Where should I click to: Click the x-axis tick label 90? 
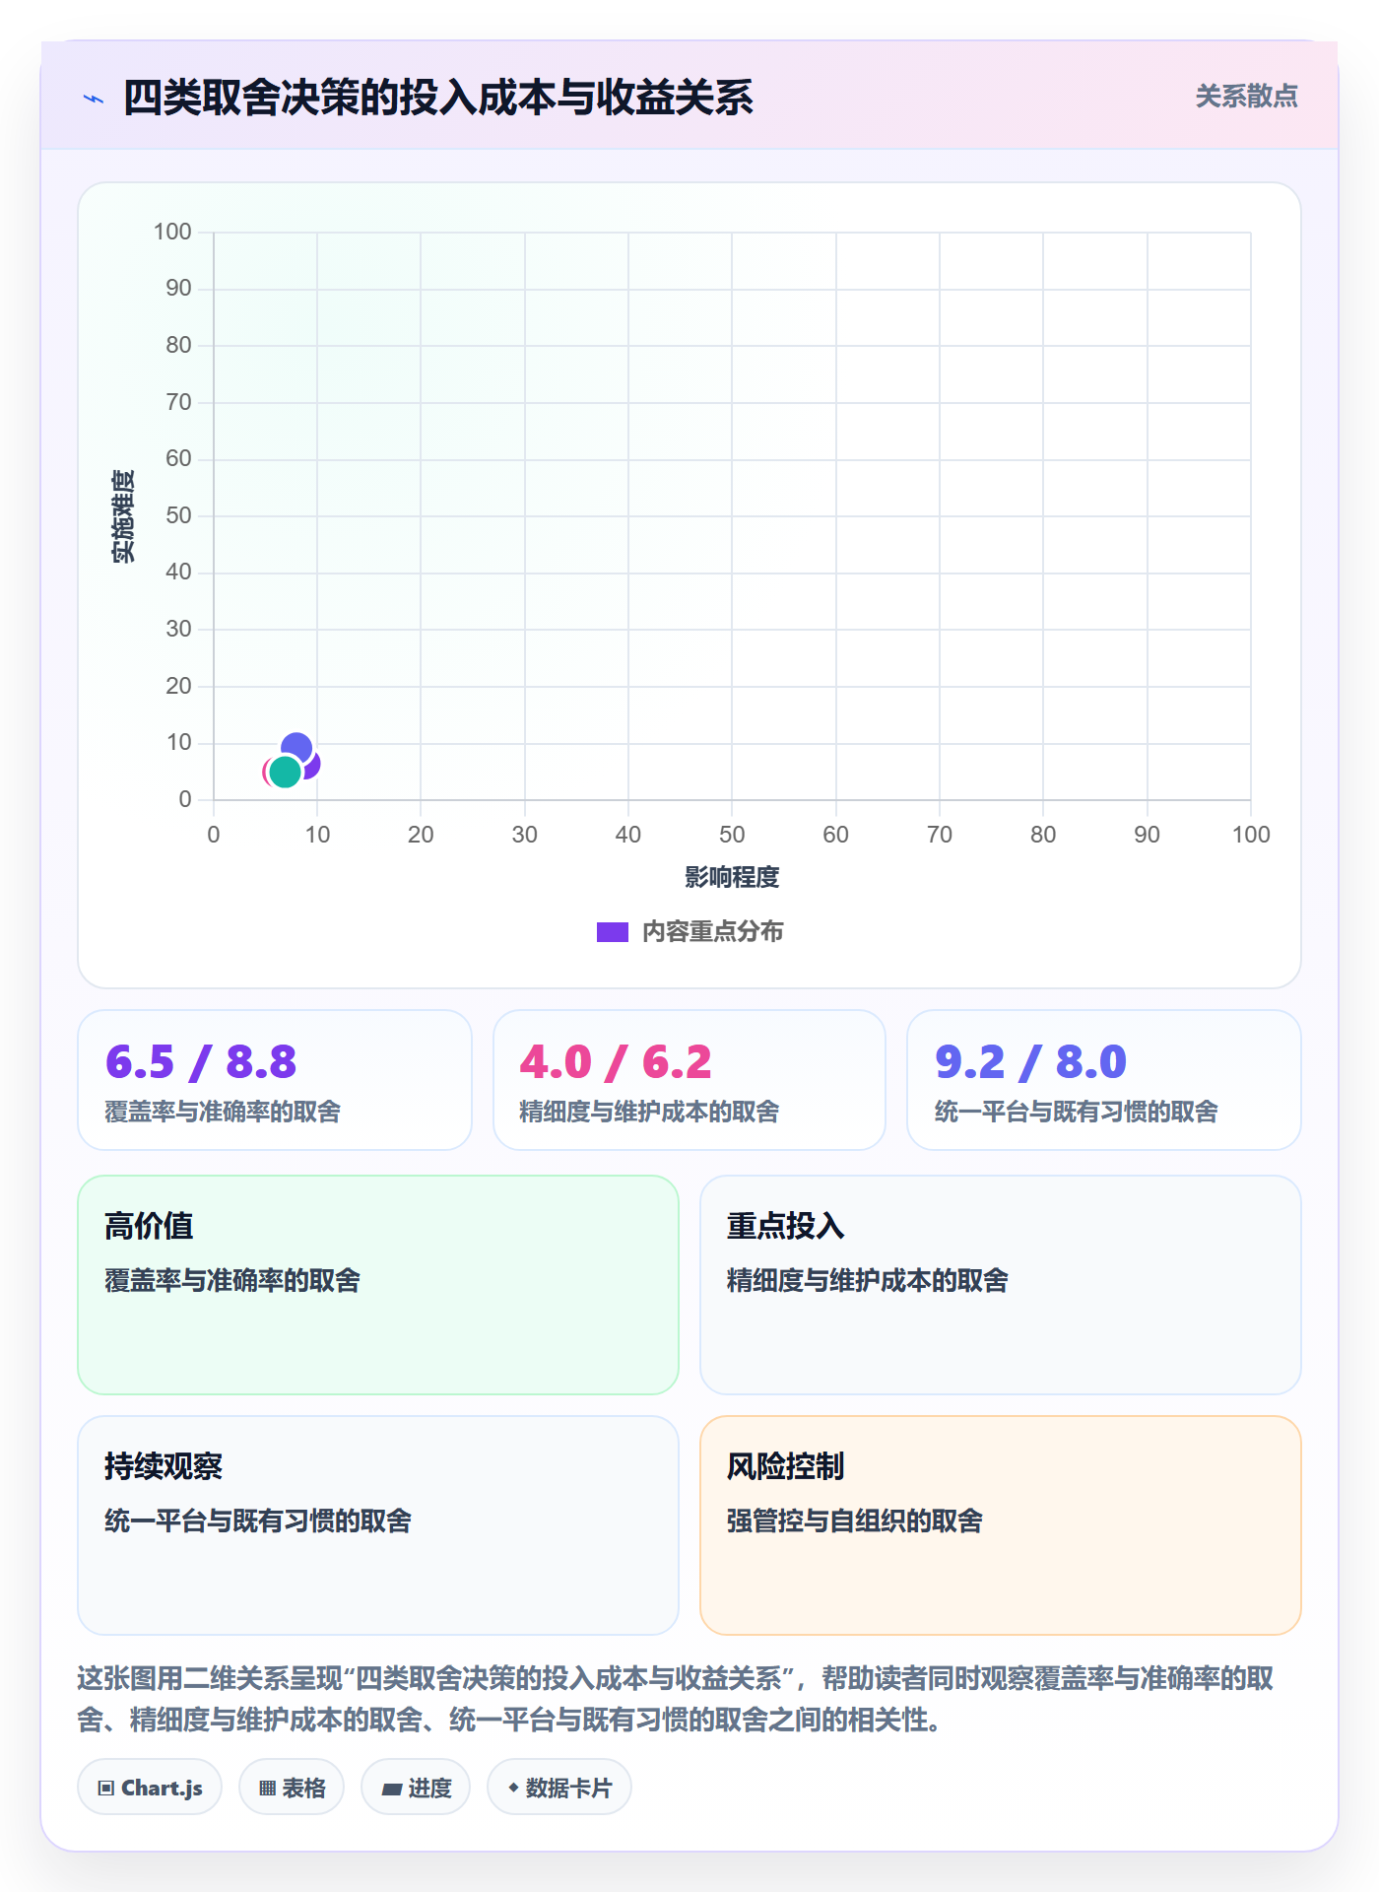[x=1147, y=835]
